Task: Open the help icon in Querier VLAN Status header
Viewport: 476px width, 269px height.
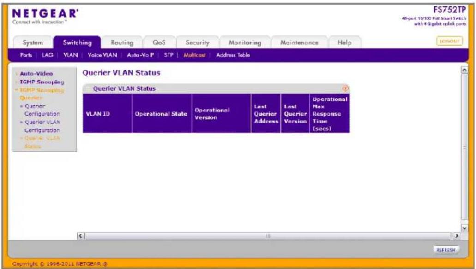Action: pyautogui.click(x=345, y=88)
